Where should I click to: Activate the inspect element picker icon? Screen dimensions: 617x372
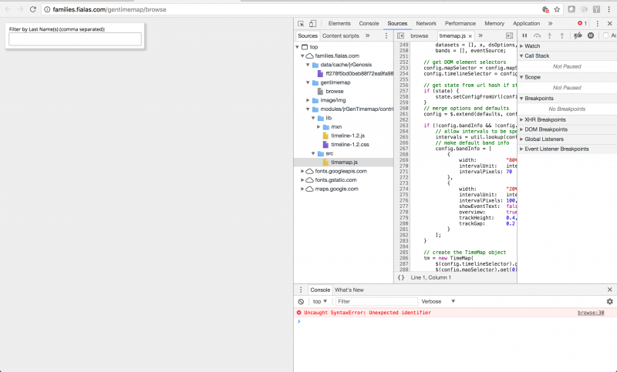301,24
